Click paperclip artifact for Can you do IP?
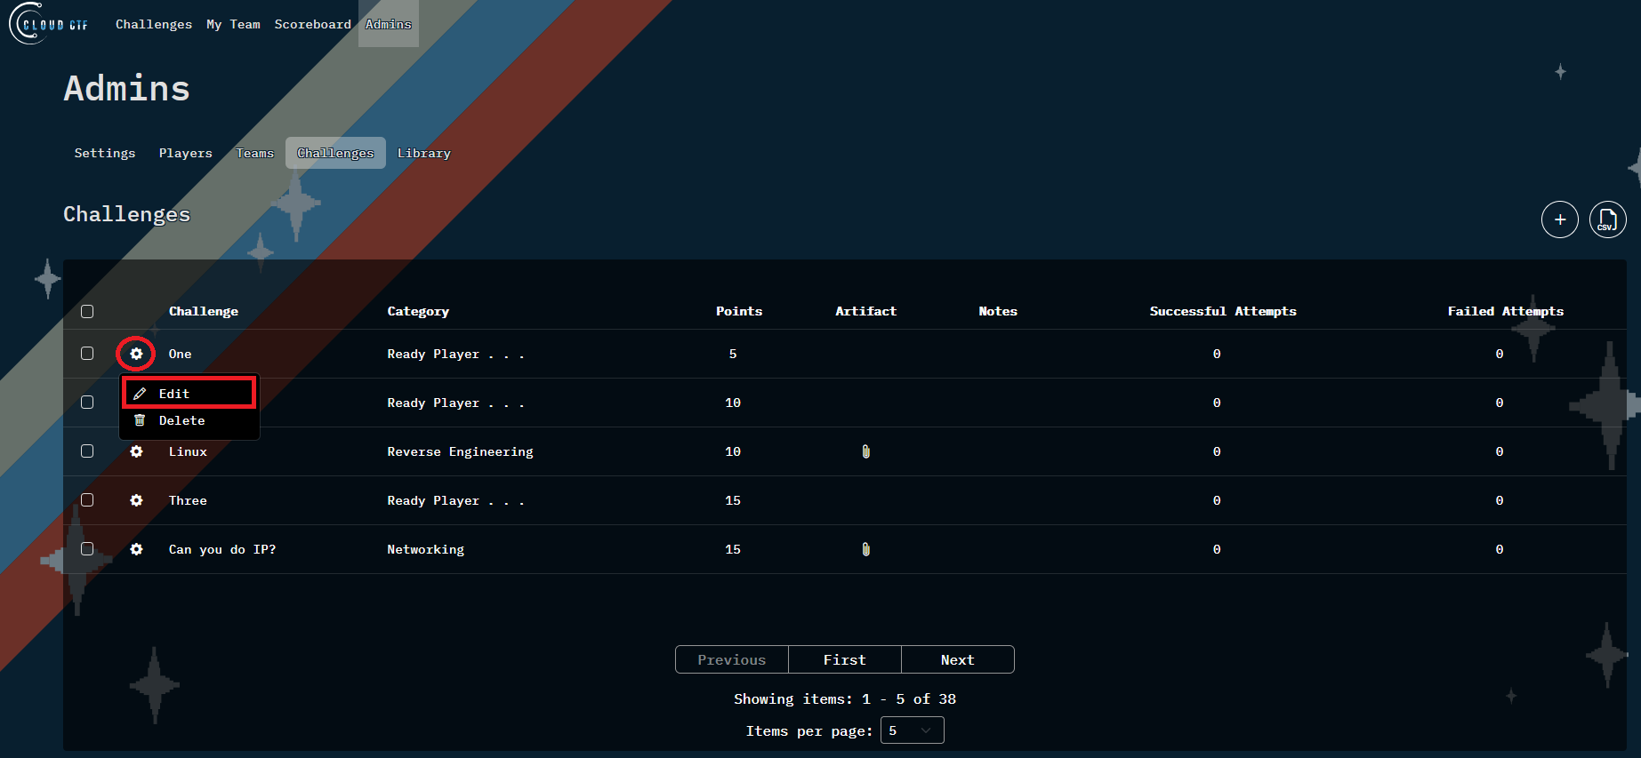The image size is (1641, 758). [865, 549]
